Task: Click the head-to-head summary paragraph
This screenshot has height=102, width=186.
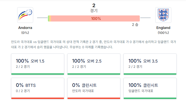Action: click(94, 44)
